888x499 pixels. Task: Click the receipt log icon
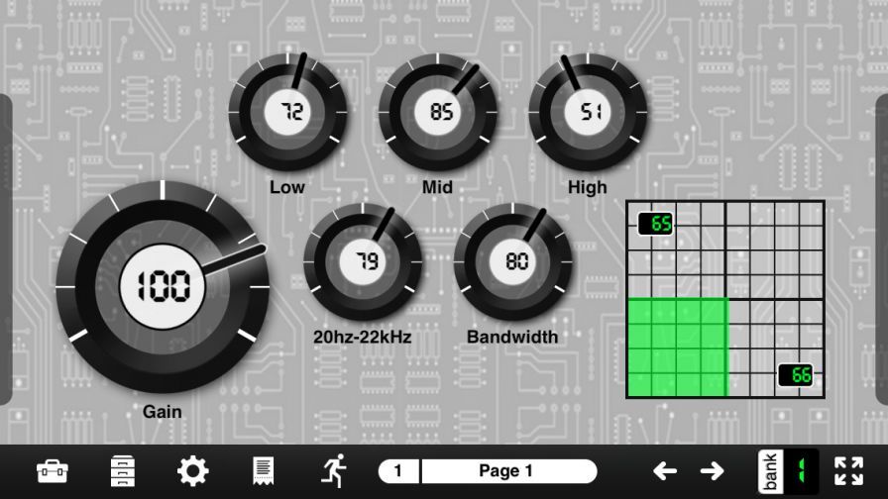263,471
